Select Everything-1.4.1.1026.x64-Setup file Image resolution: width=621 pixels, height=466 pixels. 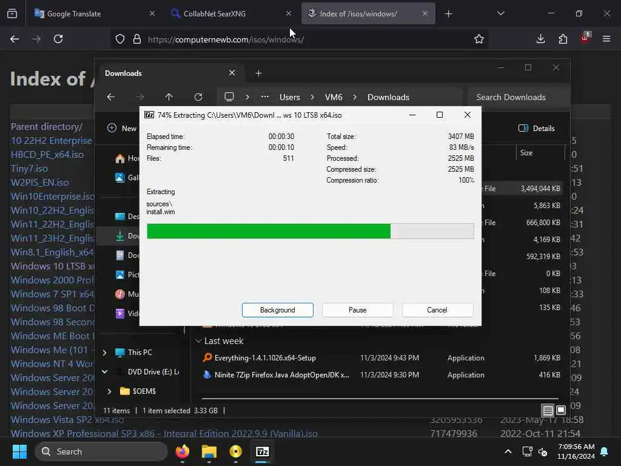click(x=265, y=358)
